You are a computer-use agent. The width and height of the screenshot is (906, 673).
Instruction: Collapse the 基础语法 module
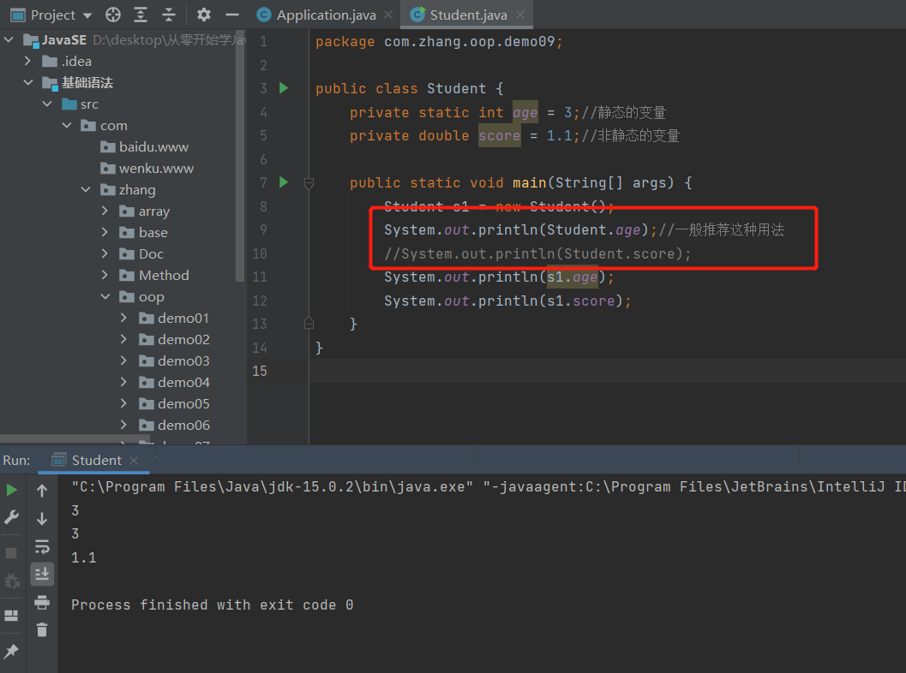tap(27, 82)
